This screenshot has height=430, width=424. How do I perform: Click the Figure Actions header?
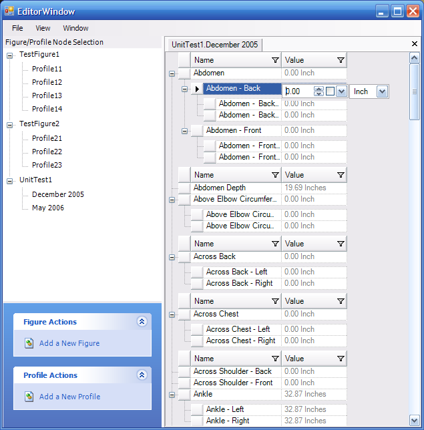pos(82,321)
